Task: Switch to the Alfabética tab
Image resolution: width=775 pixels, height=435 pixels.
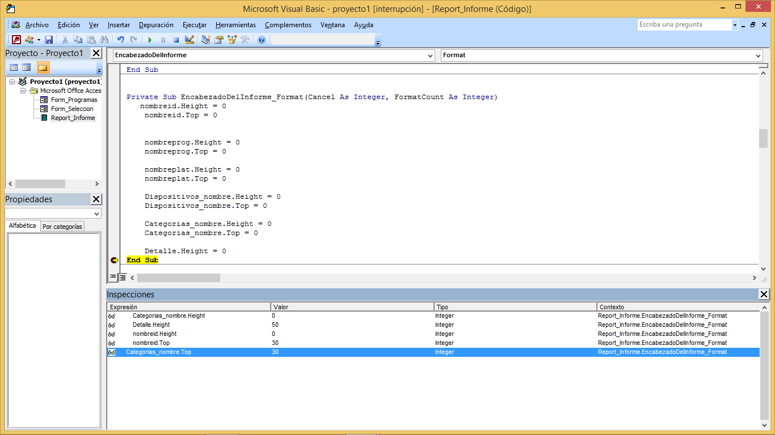Action: point(23,225)
